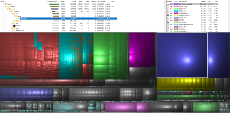This screenshot has width=230, height=113.
Task: Collapse the Timon tree node
Action: point(3,4)
